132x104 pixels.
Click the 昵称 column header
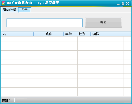(x=49, y=34)
